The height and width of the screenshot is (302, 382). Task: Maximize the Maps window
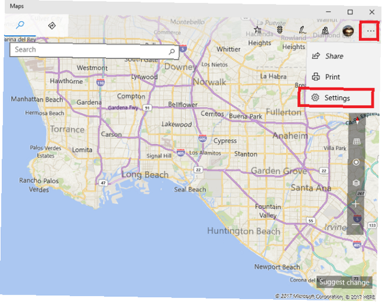click(350, 12)
